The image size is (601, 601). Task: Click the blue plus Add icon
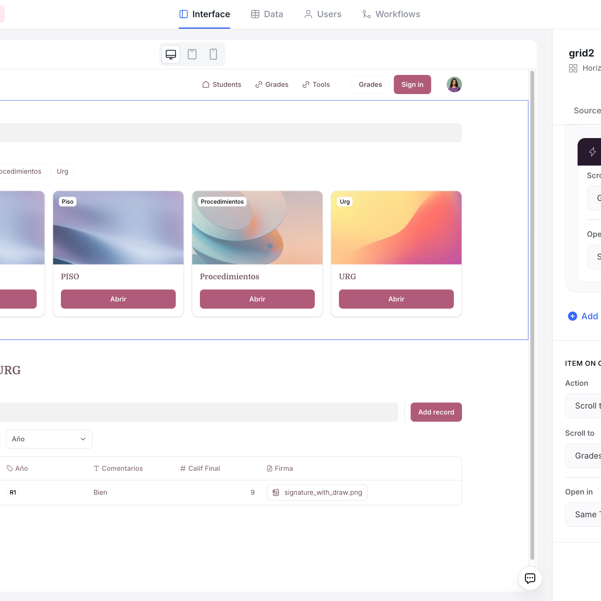(572, 316)
